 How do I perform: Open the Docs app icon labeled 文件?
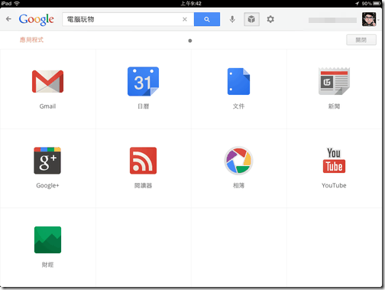pos(238,81)
